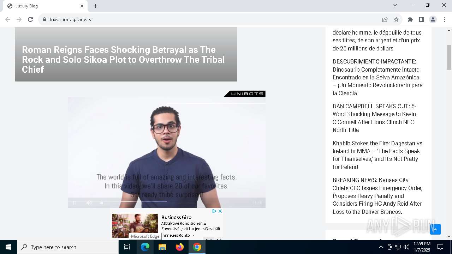Open the clock and calendar
The height and width of the screenshot is (254, 452).
[422, 247]
